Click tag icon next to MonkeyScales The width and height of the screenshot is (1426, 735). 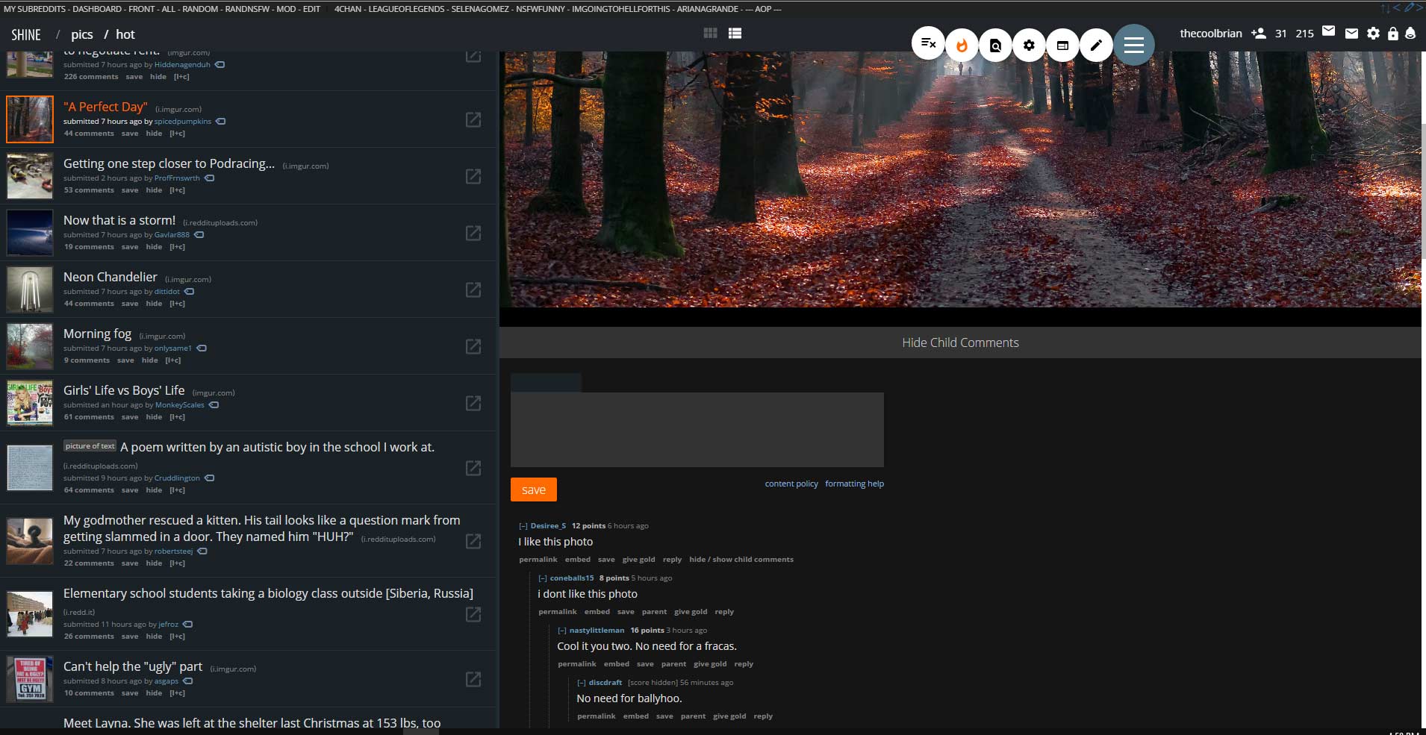pos(214,404)
